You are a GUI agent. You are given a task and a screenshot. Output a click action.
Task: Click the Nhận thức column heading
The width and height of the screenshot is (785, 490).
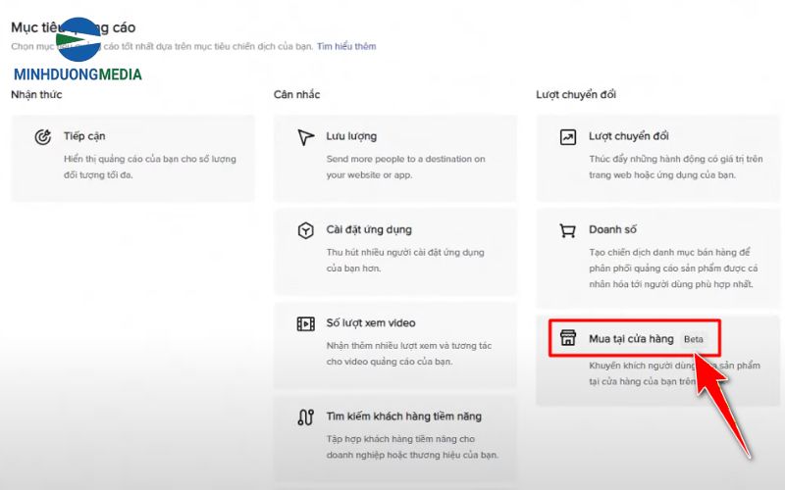(36, 94)
